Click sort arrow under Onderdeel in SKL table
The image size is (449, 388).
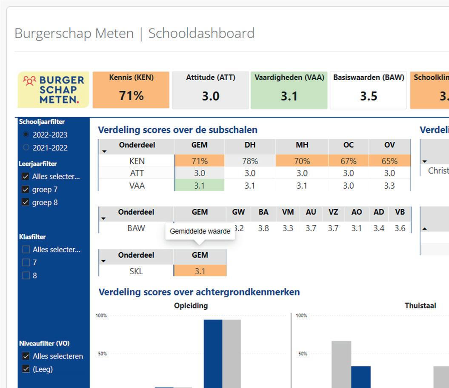coord(103,261)
